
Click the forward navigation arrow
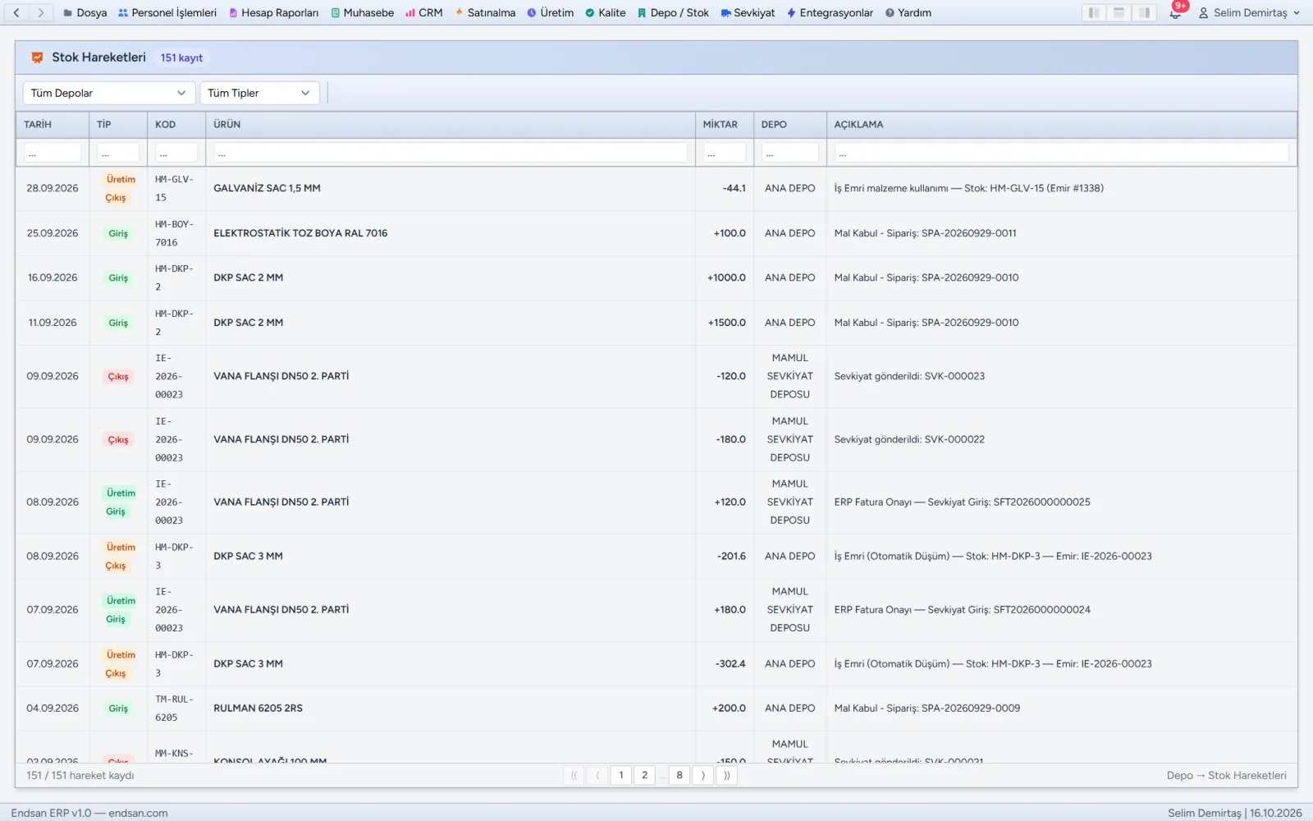40,12
